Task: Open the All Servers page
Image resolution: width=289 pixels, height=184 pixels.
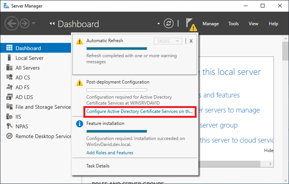Action: click(x=27, y=68)
